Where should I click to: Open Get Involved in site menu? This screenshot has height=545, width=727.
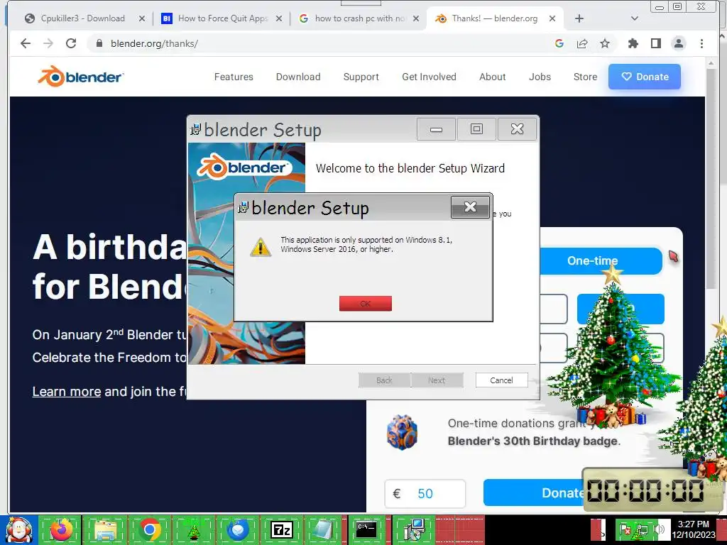(x=429, y=77)
